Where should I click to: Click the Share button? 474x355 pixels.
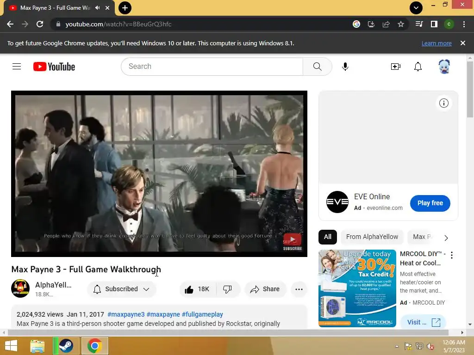(x=265, y=289)
